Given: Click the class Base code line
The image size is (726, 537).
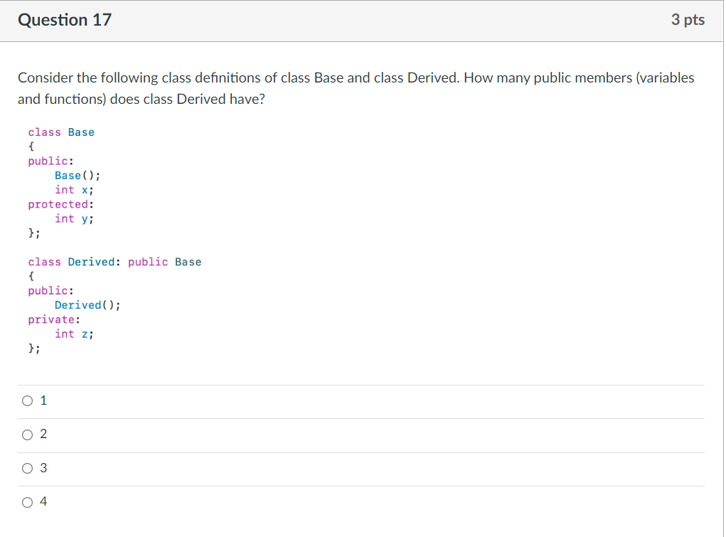Looking at the screenshot, I should [x=61, y=132].
